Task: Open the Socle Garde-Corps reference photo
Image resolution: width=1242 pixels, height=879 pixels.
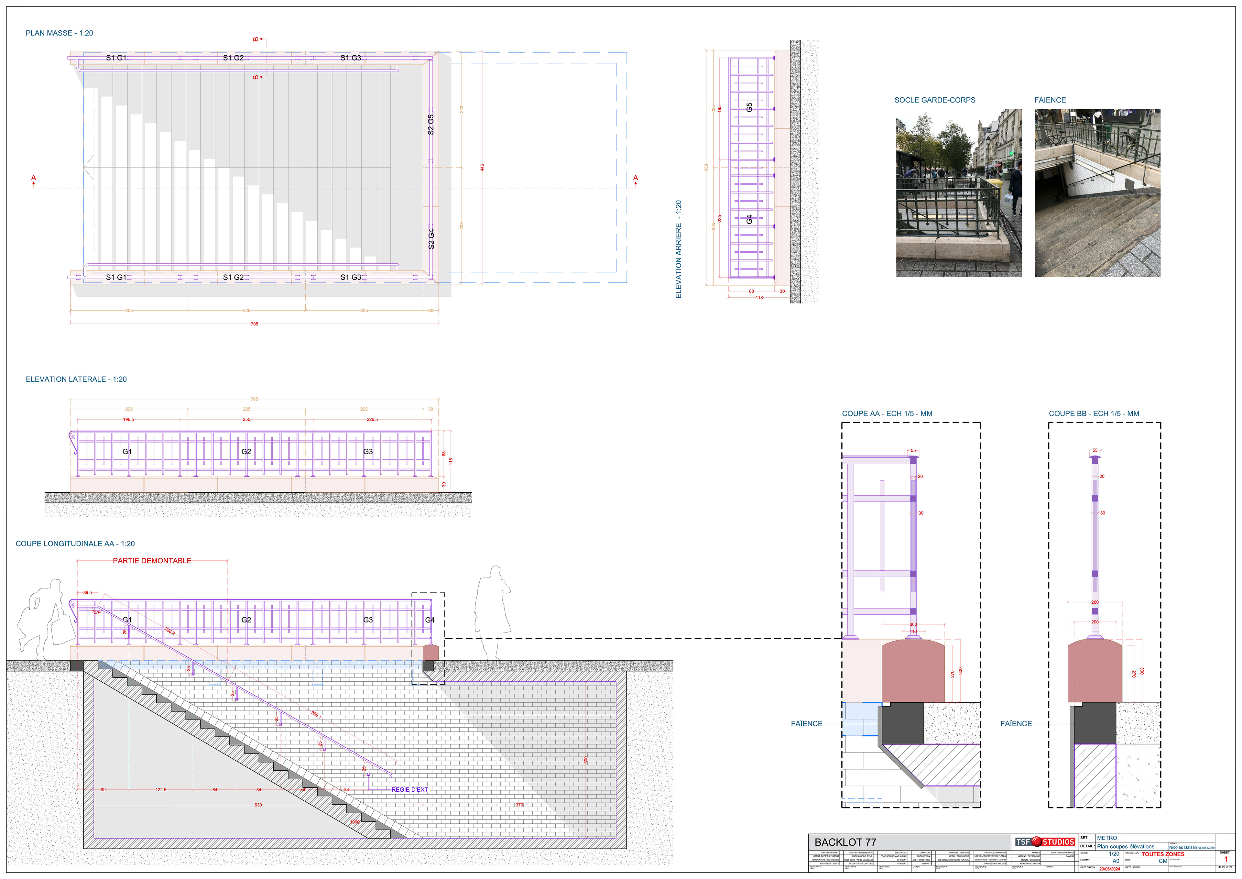Action: point(959,193)
